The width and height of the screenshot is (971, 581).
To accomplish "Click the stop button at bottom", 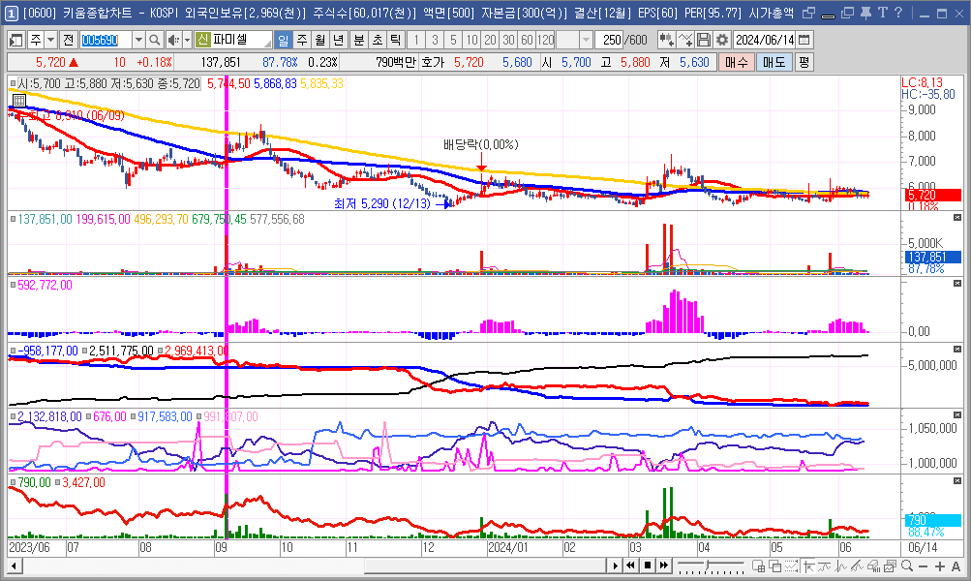I will pos(648,566).
